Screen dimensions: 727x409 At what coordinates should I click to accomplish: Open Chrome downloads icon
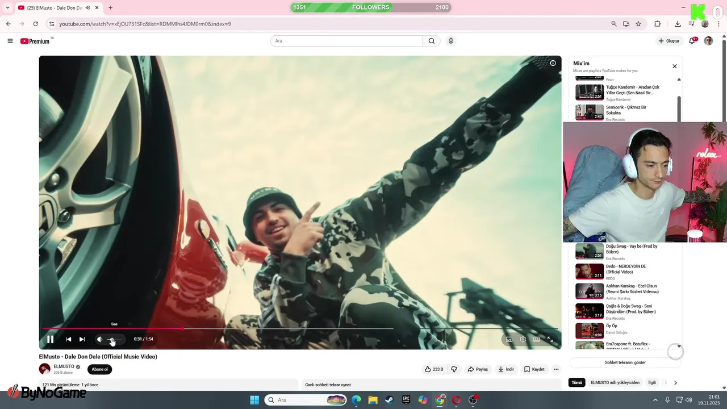pyautogui.click(x=678, y=24)
